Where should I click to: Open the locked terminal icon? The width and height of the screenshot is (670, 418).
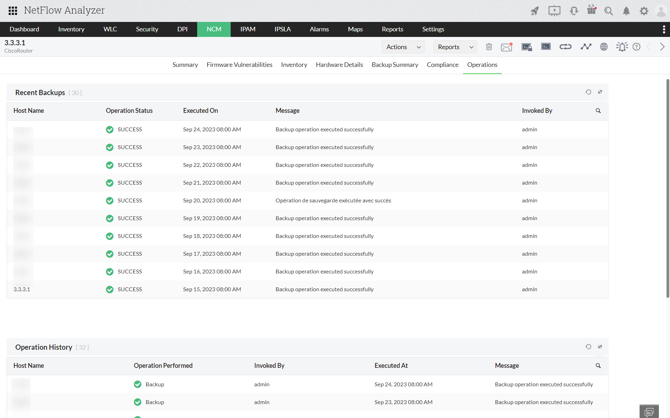coord(527,47)
